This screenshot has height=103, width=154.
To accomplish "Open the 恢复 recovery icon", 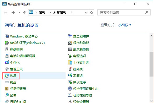I will pos(7,75).
